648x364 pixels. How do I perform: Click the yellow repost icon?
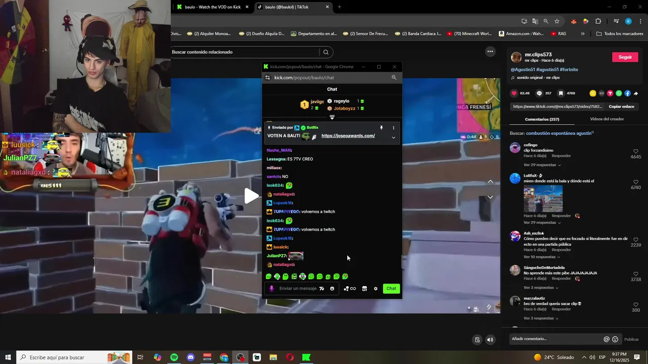593,93
